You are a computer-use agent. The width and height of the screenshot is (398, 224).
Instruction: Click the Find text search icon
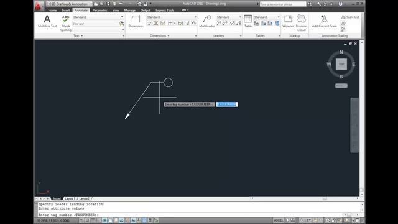click(122, 24)
